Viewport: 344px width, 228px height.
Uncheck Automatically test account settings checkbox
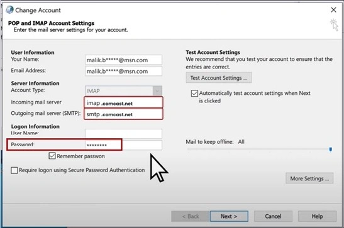[x=194, y=94]
